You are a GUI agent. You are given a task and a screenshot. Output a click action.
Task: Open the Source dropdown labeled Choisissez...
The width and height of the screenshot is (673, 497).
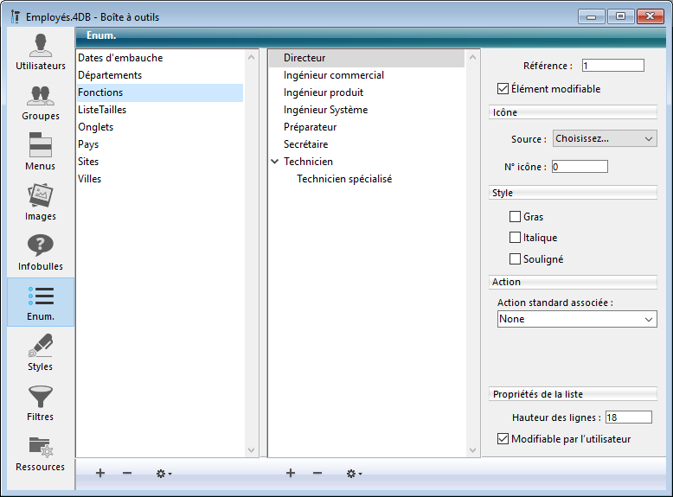pyautogui.click(x=605, y=138)
